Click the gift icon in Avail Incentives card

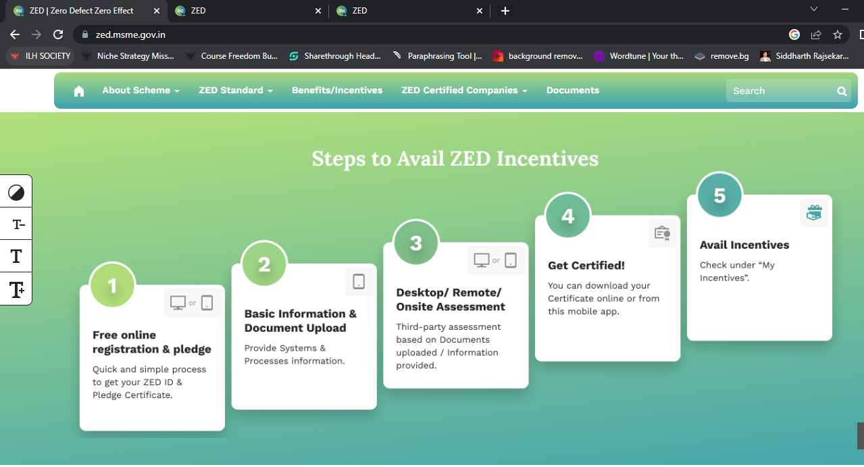click(814, 212)
